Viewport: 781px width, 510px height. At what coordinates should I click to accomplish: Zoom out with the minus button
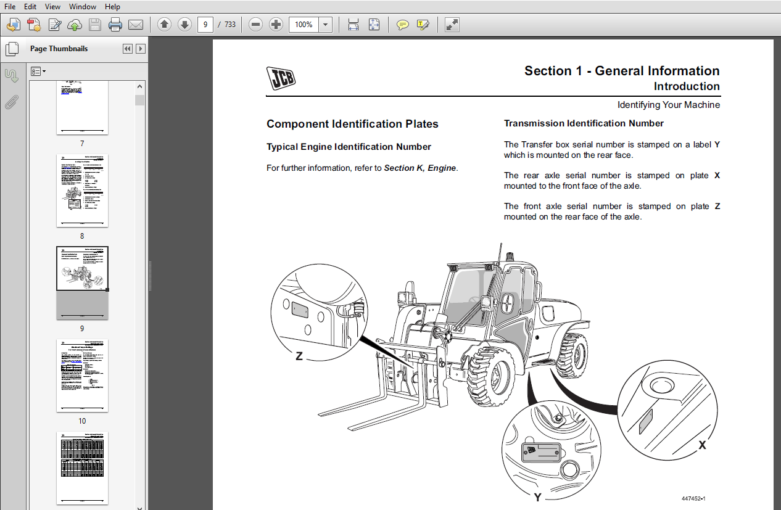point(256,25)
